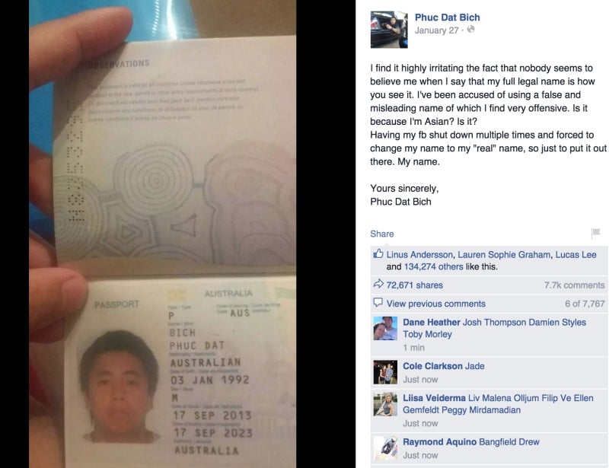Open Lucas Lee's profile link
This screenshot has width=609, height=468.
[576, 255]
